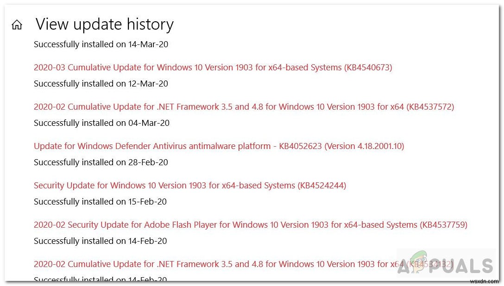The height and width of the screenshot is (286, 504).
Task: Select the View update history heading
Action: 104,24
